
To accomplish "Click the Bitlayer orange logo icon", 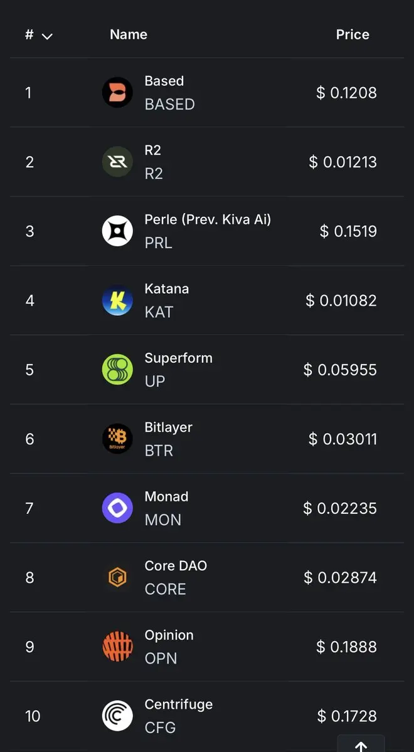I will 117,439.
